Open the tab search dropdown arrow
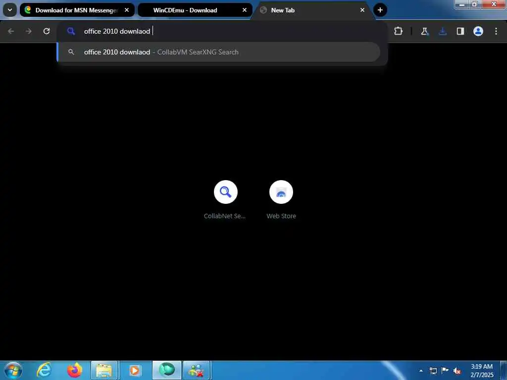This screenshot has width=507, height=380. (10, 10)
